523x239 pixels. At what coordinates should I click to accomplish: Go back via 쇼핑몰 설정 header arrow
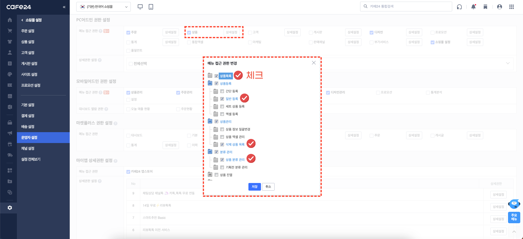(22, 20)
